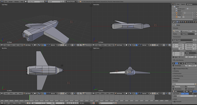
Task: Open the Render properties tab icon
Action: coord(177,22)
